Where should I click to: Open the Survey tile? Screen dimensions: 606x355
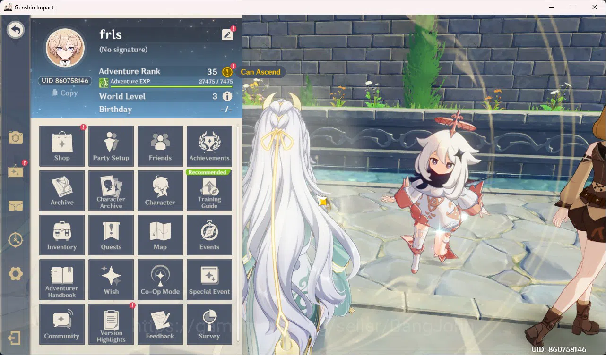point(209,324)
